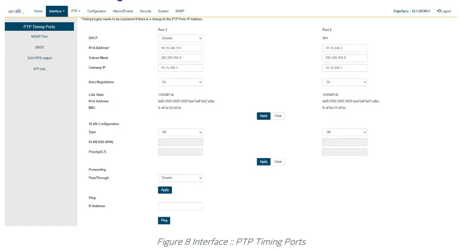
Task: Click Port 1 Priority field
Action: click(180, 152)
